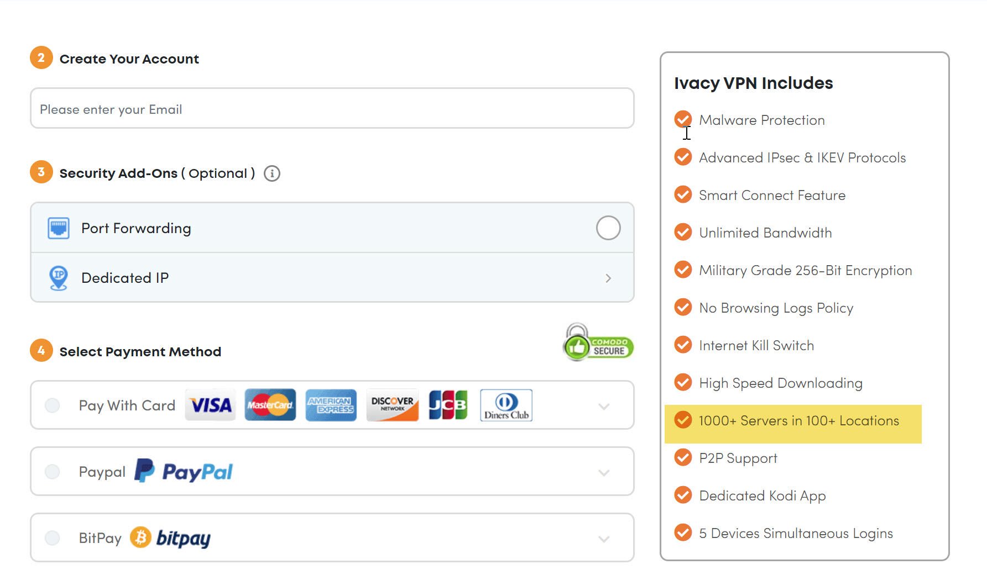Image resolution: width=987 pixels, height=575 pixels.
Task: Click the Diners Club logo
Action: [506, 405]
